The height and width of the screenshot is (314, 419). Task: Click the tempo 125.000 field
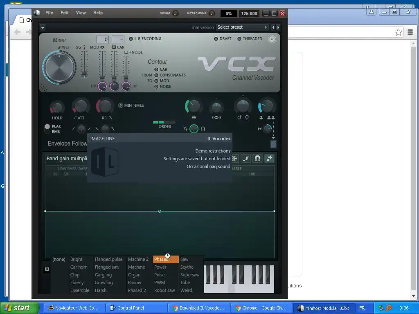(x=249, y=13)
